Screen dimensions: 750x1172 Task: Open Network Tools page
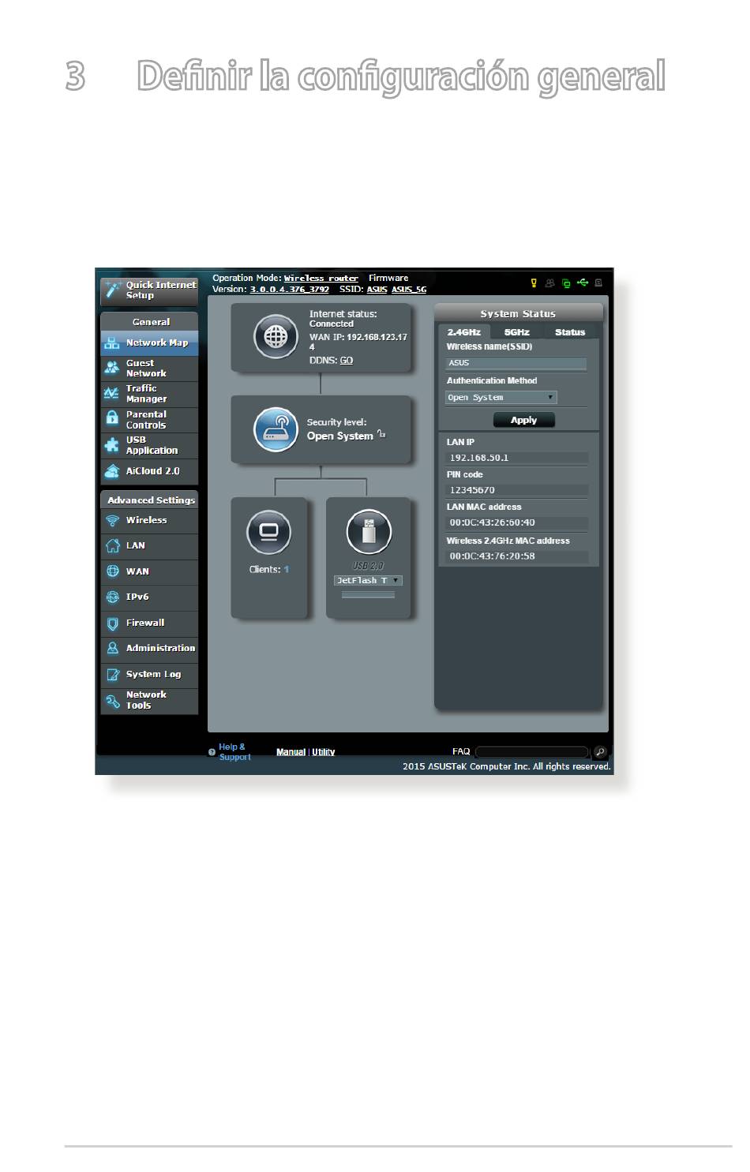coord(149,701)
